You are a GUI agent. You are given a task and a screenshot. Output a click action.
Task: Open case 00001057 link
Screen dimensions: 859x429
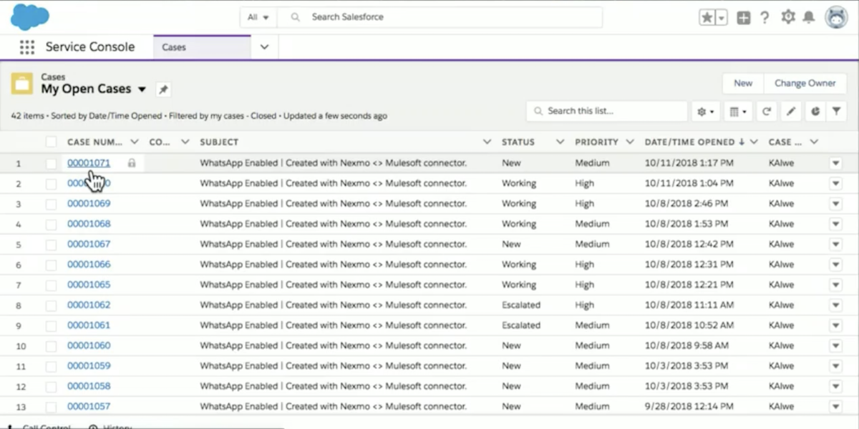[89, 407]
